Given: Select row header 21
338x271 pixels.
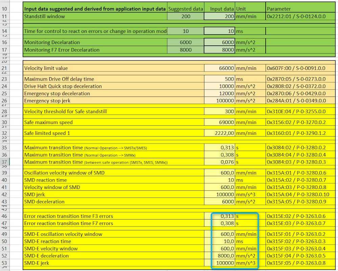Looking at the screenshot, I should point(4,68).
